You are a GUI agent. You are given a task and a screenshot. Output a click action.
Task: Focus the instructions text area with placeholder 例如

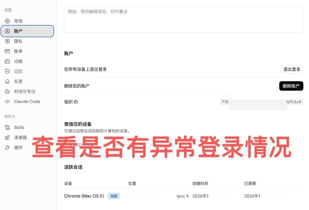point(184,20)
